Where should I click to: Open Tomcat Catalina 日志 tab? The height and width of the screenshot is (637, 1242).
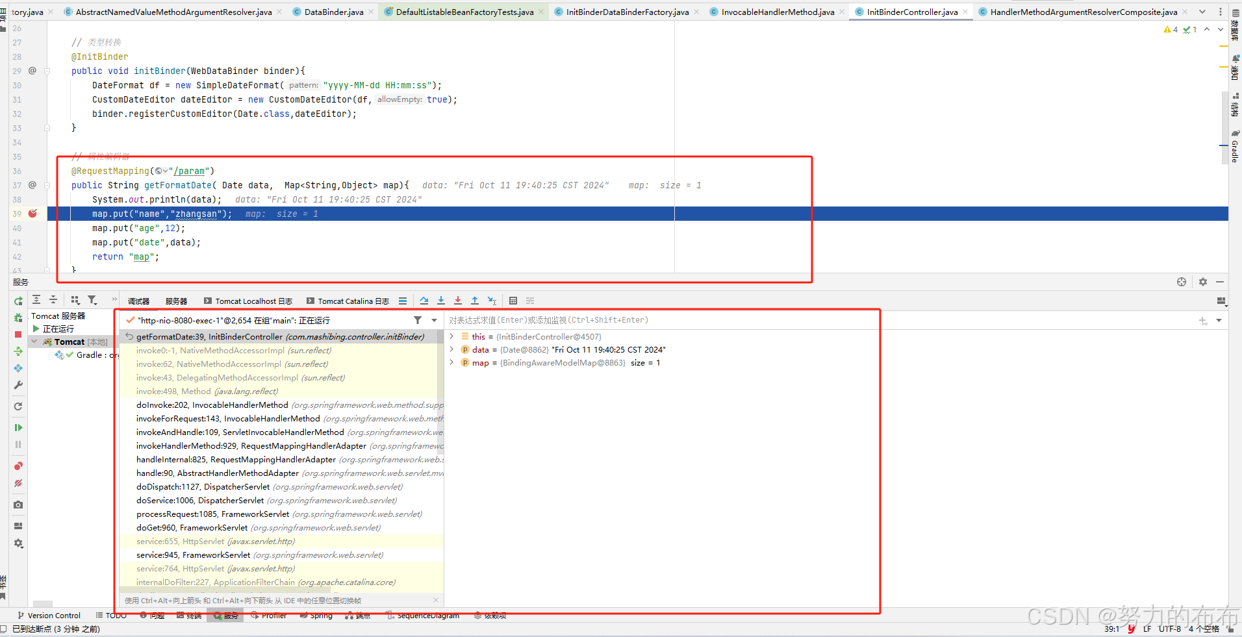[348, 301]
